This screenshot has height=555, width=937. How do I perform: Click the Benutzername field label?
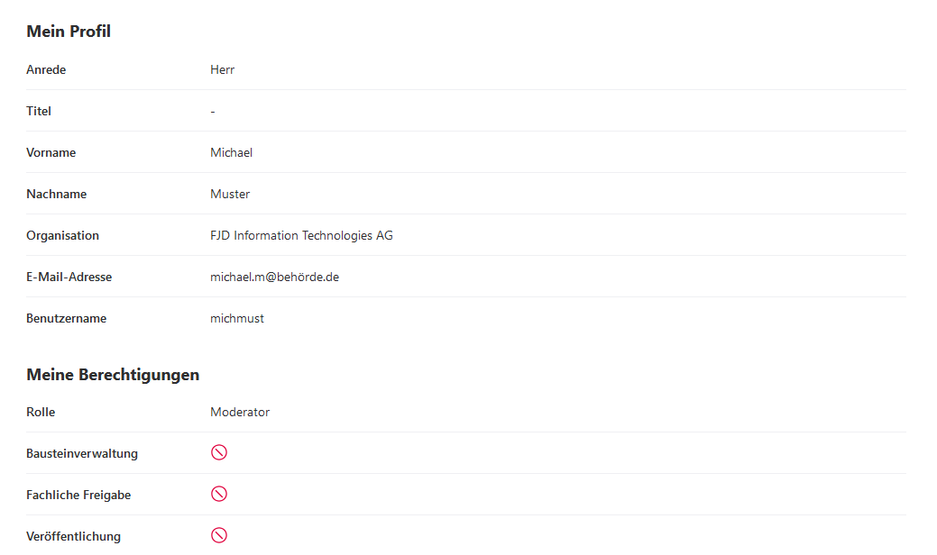(66, 319)
